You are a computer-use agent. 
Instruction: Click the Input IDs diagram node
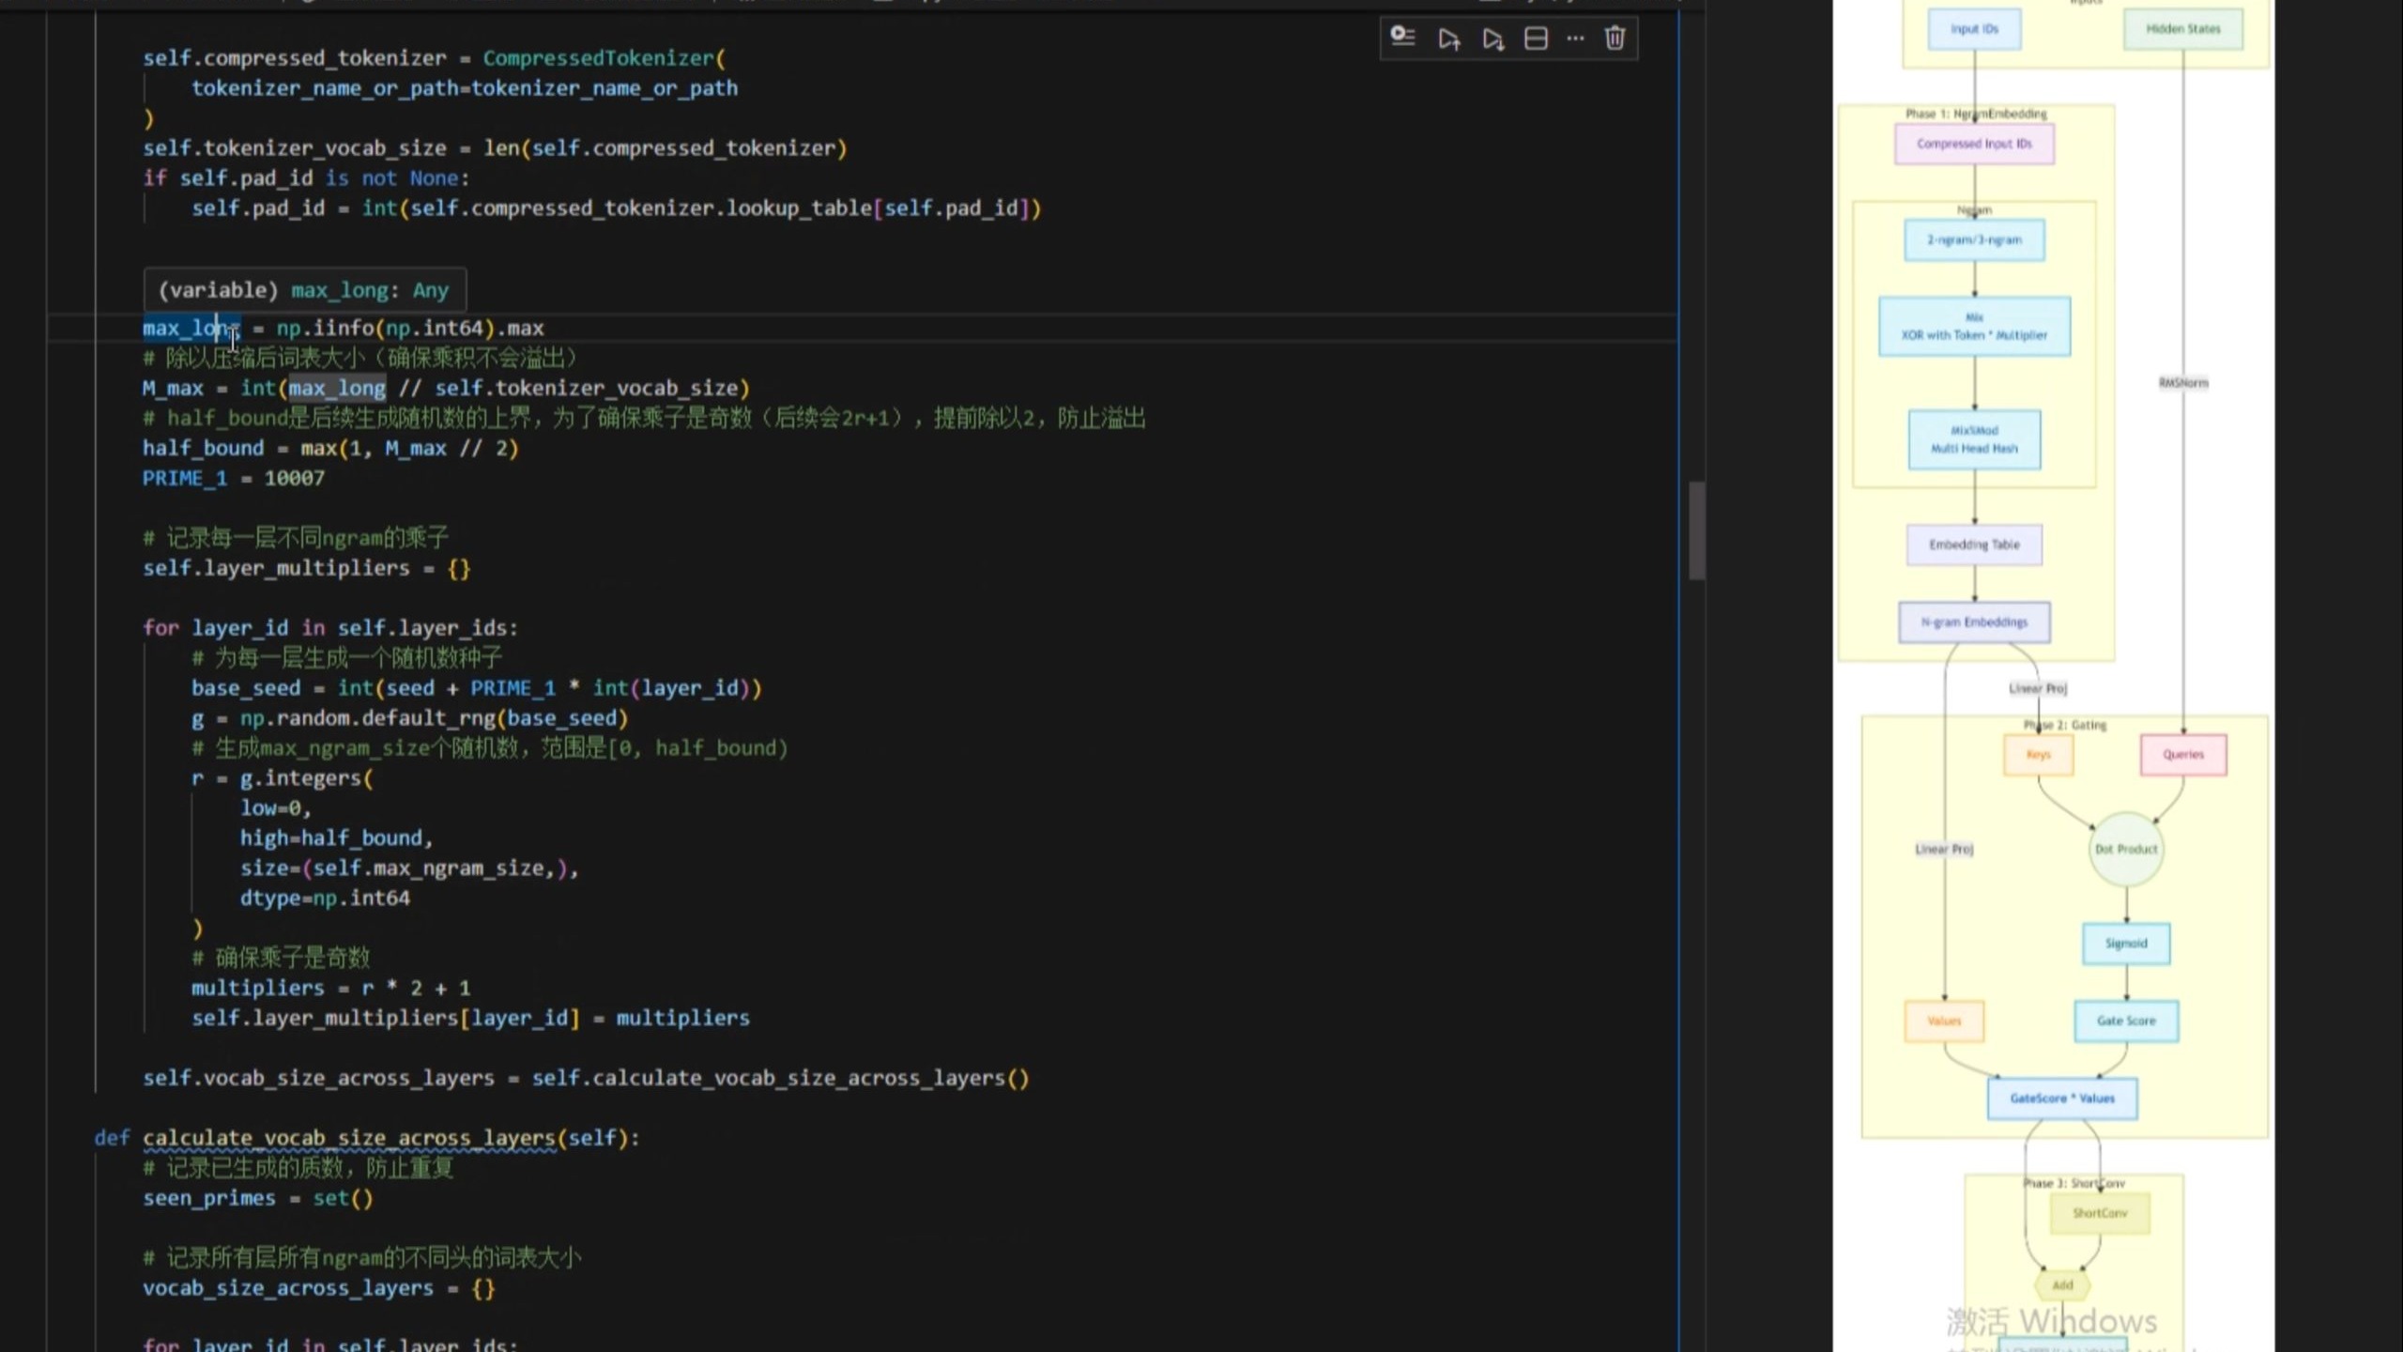[1974, 29]
